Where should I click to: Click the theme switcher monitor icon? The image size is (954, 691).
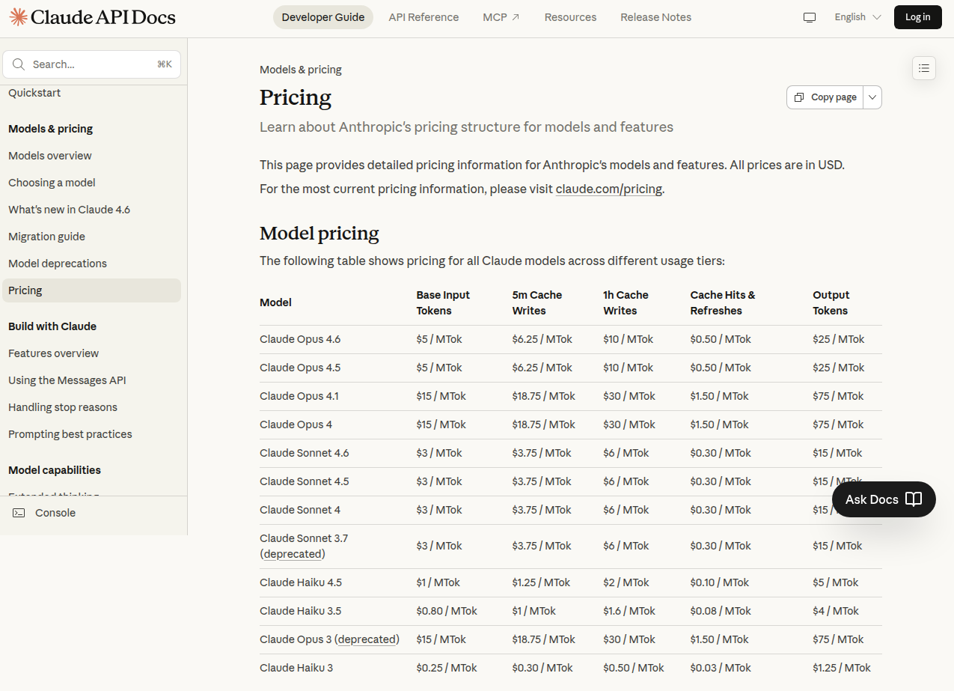(809, 17)
